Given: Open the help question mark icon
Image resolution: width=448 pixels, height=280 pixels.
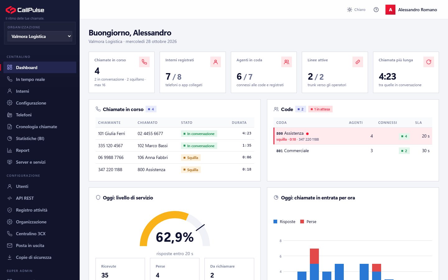Looking at the screenshot, I should pyautogui.click(x=376, y=10).
